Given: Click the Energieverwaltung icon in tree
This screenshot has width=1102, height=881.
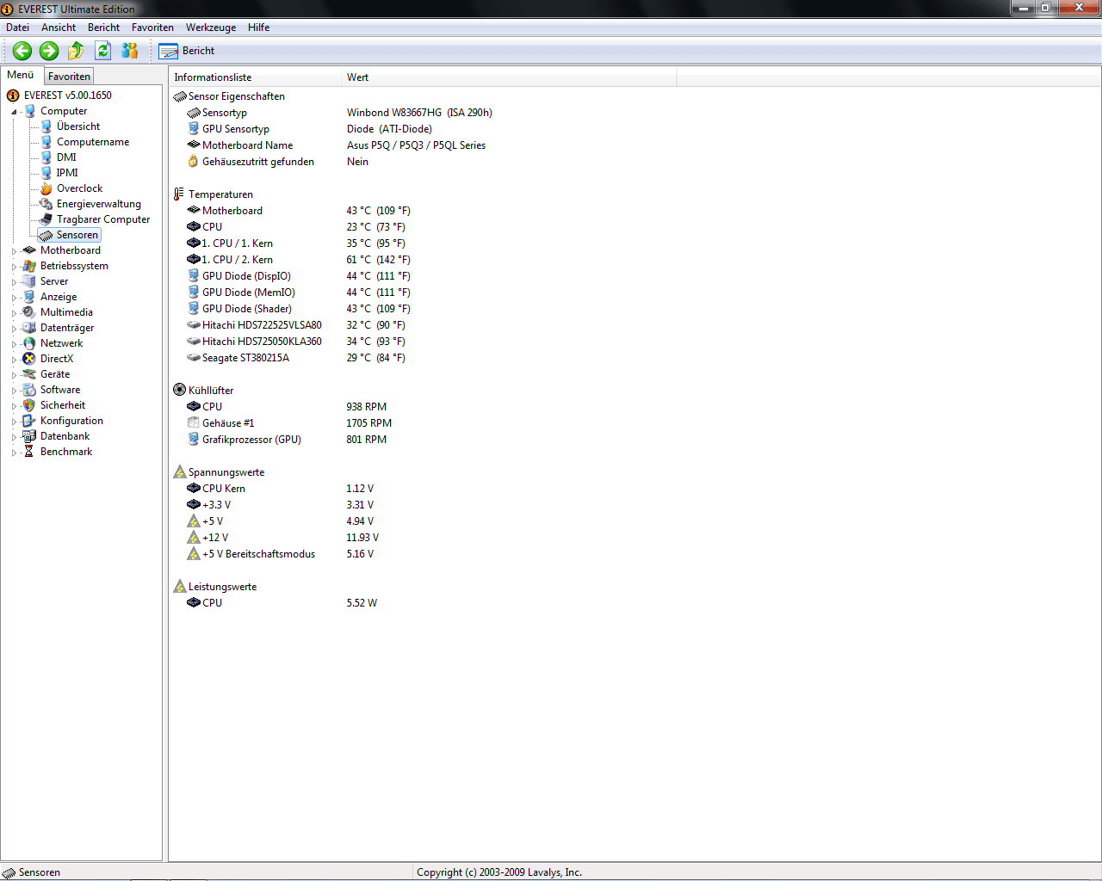Looking at the screenshot, I should point(46,204).
